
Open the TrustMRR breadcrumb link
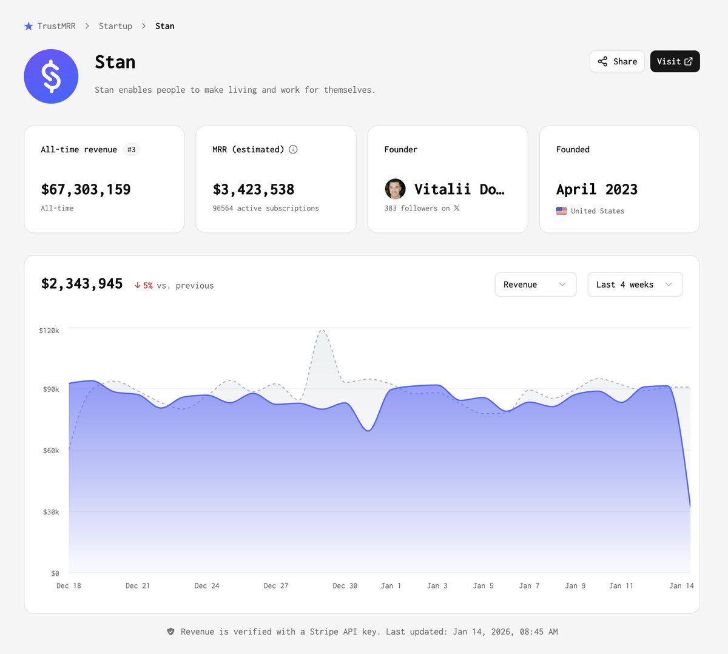coord(56,26)
